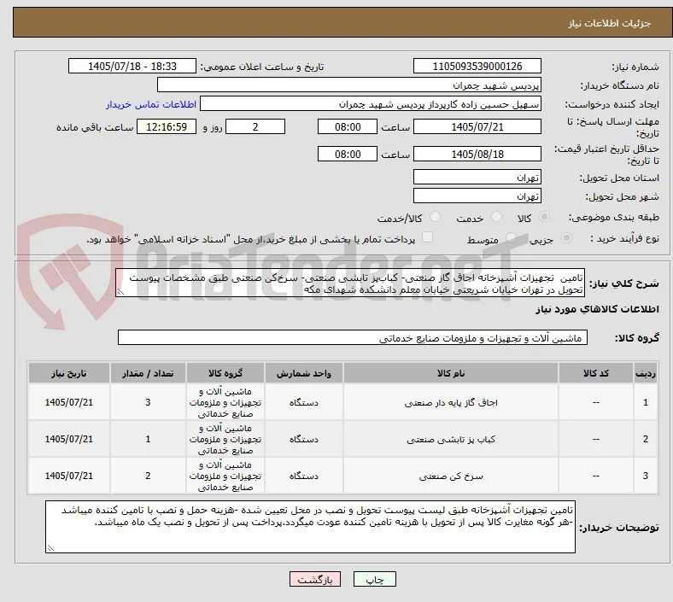Click the تاریخ نیاز column header
Viewport: 673px width, 602px height.
[69, 373]
